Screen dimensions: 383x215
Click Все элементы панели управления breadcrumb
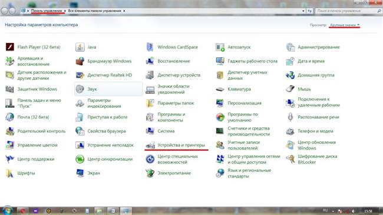[x=94, y=11]
